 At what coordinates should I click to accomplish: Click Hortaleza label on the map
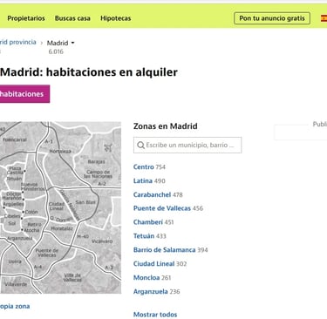tap(60, 152)
